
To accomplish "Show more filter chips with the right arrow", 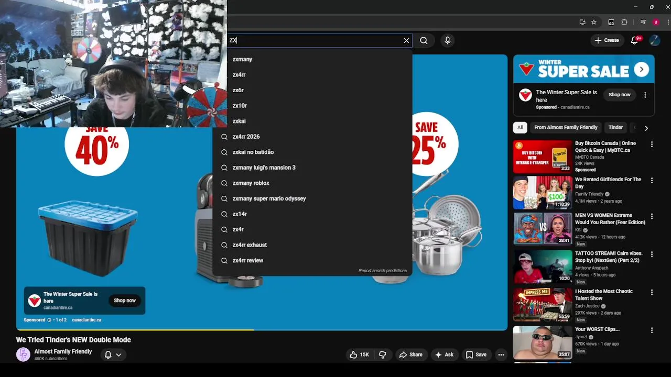I will [646, 128].
